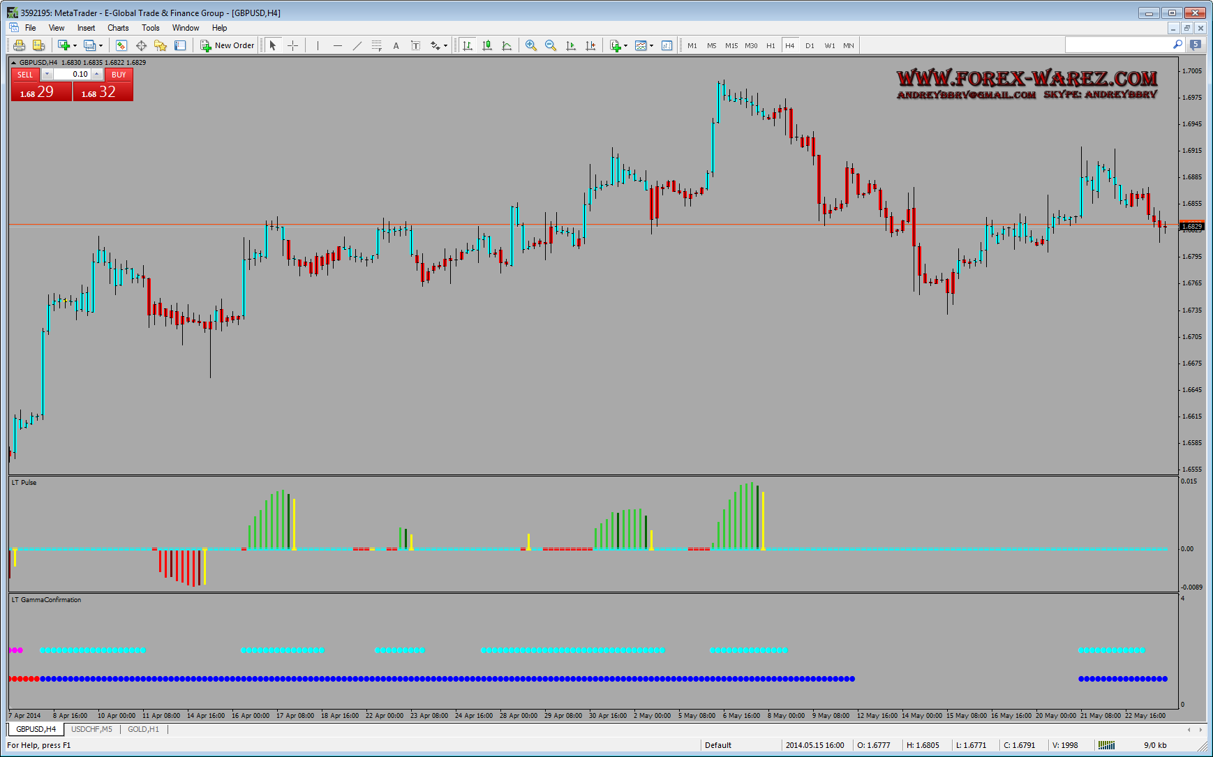Toggle the H4 timeframe button
Image resolution: width=1213 pixels, height=757 pixels.
(790, 45)
